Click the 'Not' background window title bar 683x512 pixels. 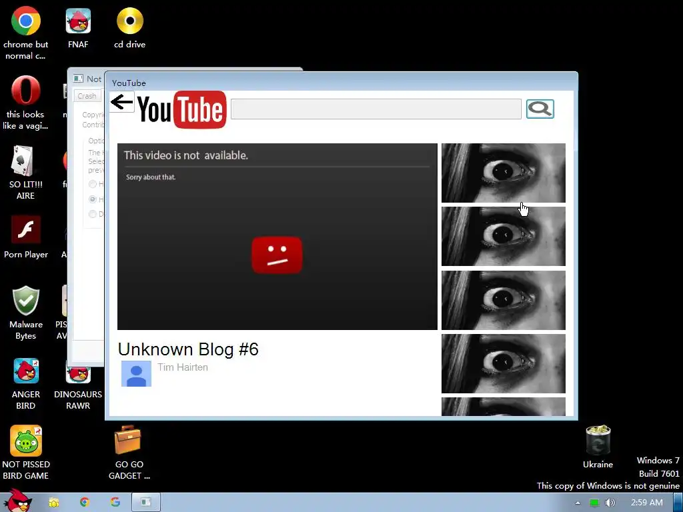(x=89, y=79)
